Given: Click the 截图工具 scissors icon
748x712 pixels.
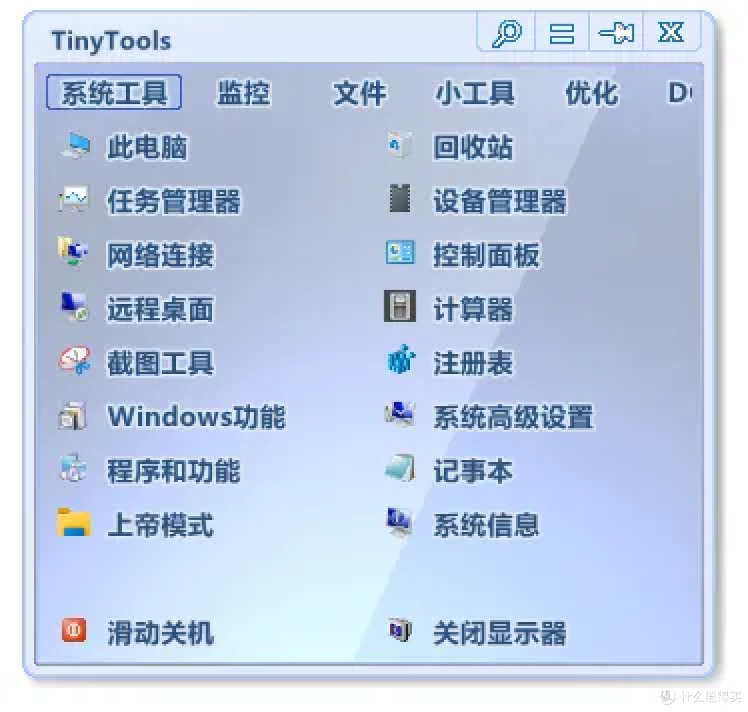Looking at the screenshot, I should tap(75, 361).
